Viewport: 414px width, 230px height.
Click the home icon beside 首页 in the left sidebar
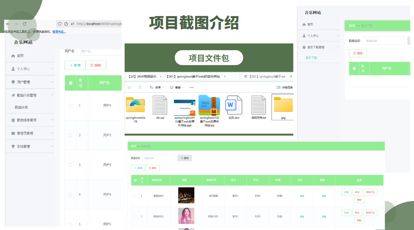(x=13, y=56)
